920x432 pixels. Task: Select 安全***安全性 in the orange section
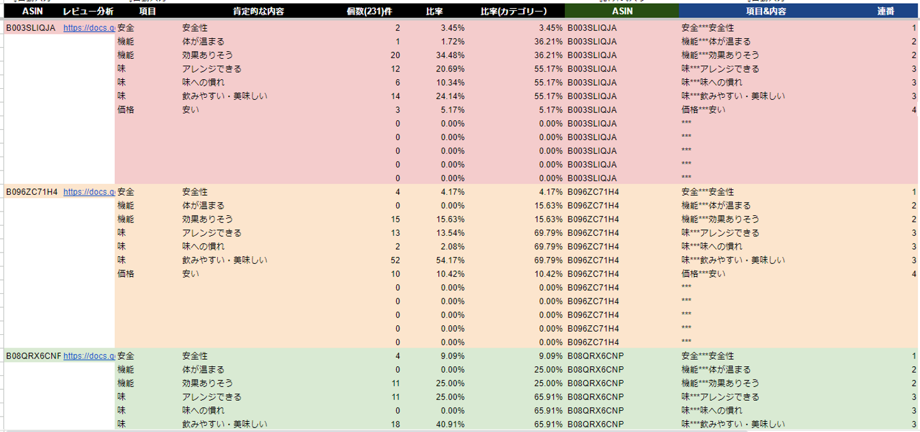(708, 192)
